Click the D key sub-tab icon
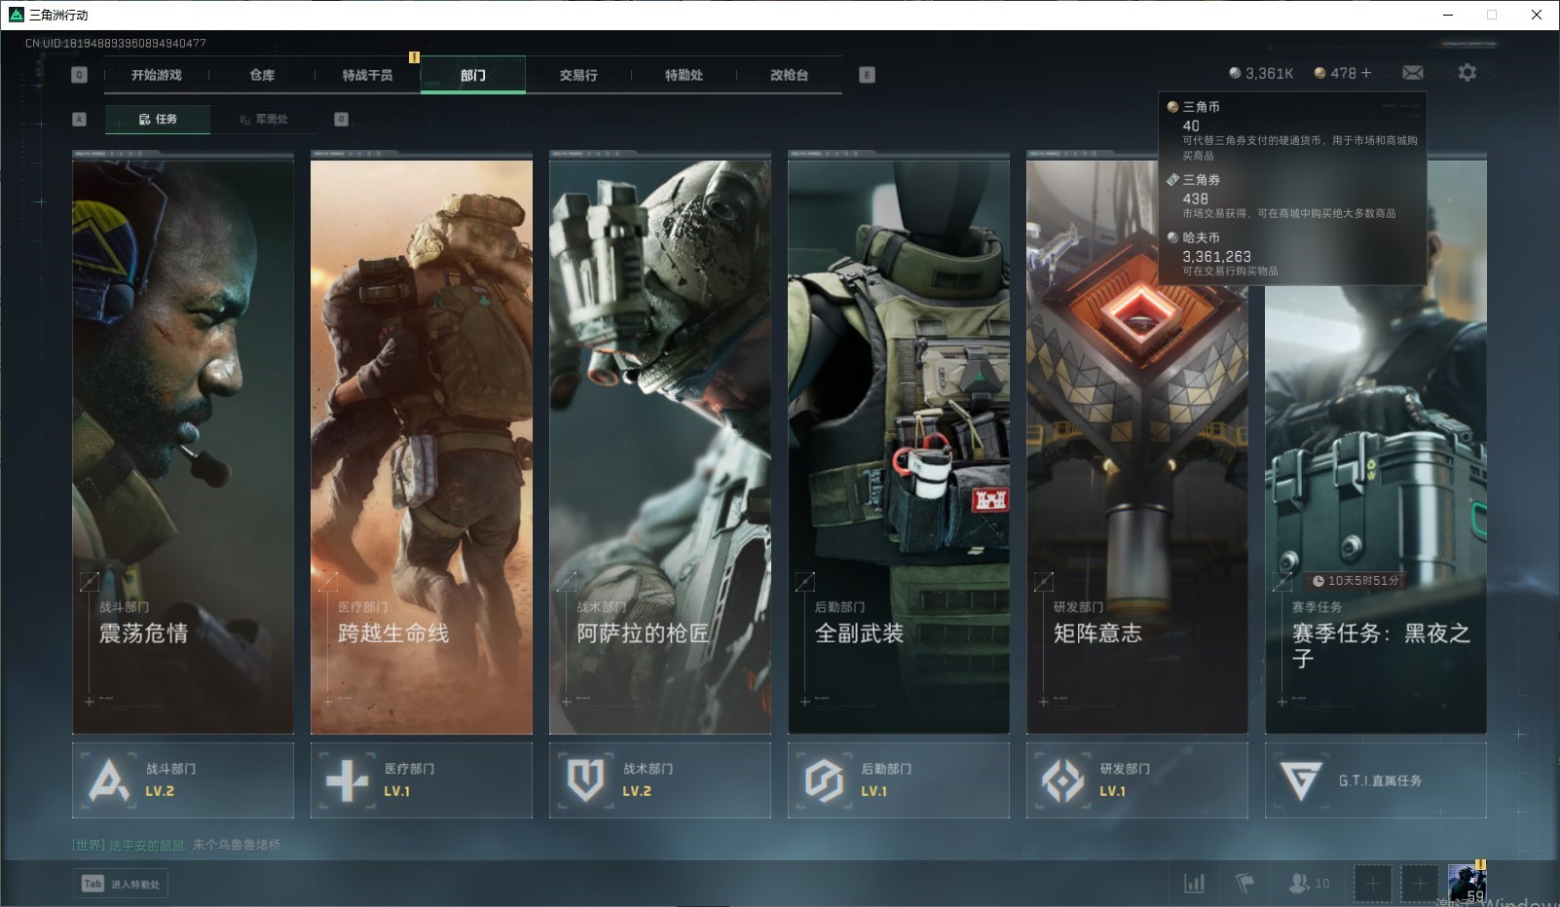This screenshot has height=907, width=1560. click(341, 119)
